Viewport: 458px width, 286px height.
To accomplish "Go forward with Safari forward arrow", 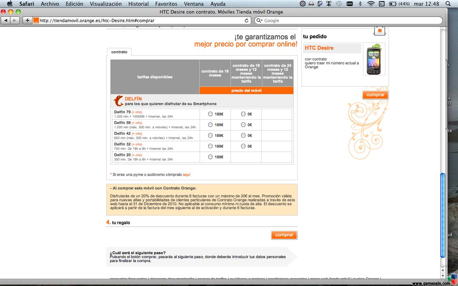I will pos(15,20).
